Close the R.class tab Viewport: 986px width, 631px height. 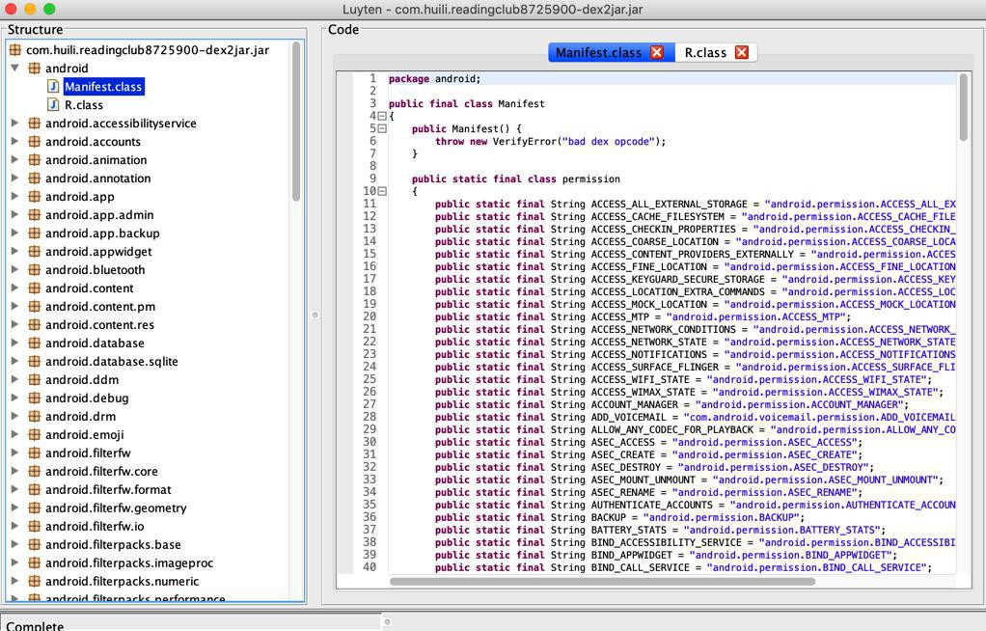[x=741, y=52]
